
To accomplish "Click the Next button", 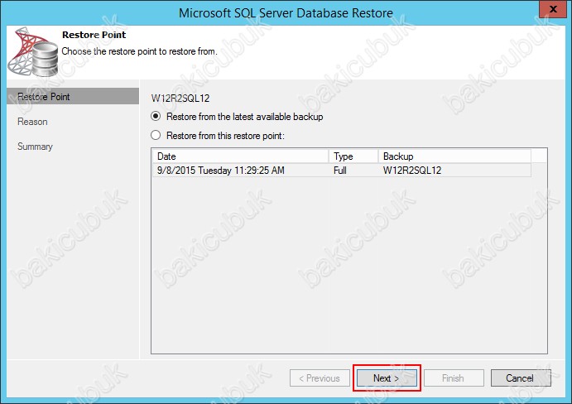I will click(387, 378).
